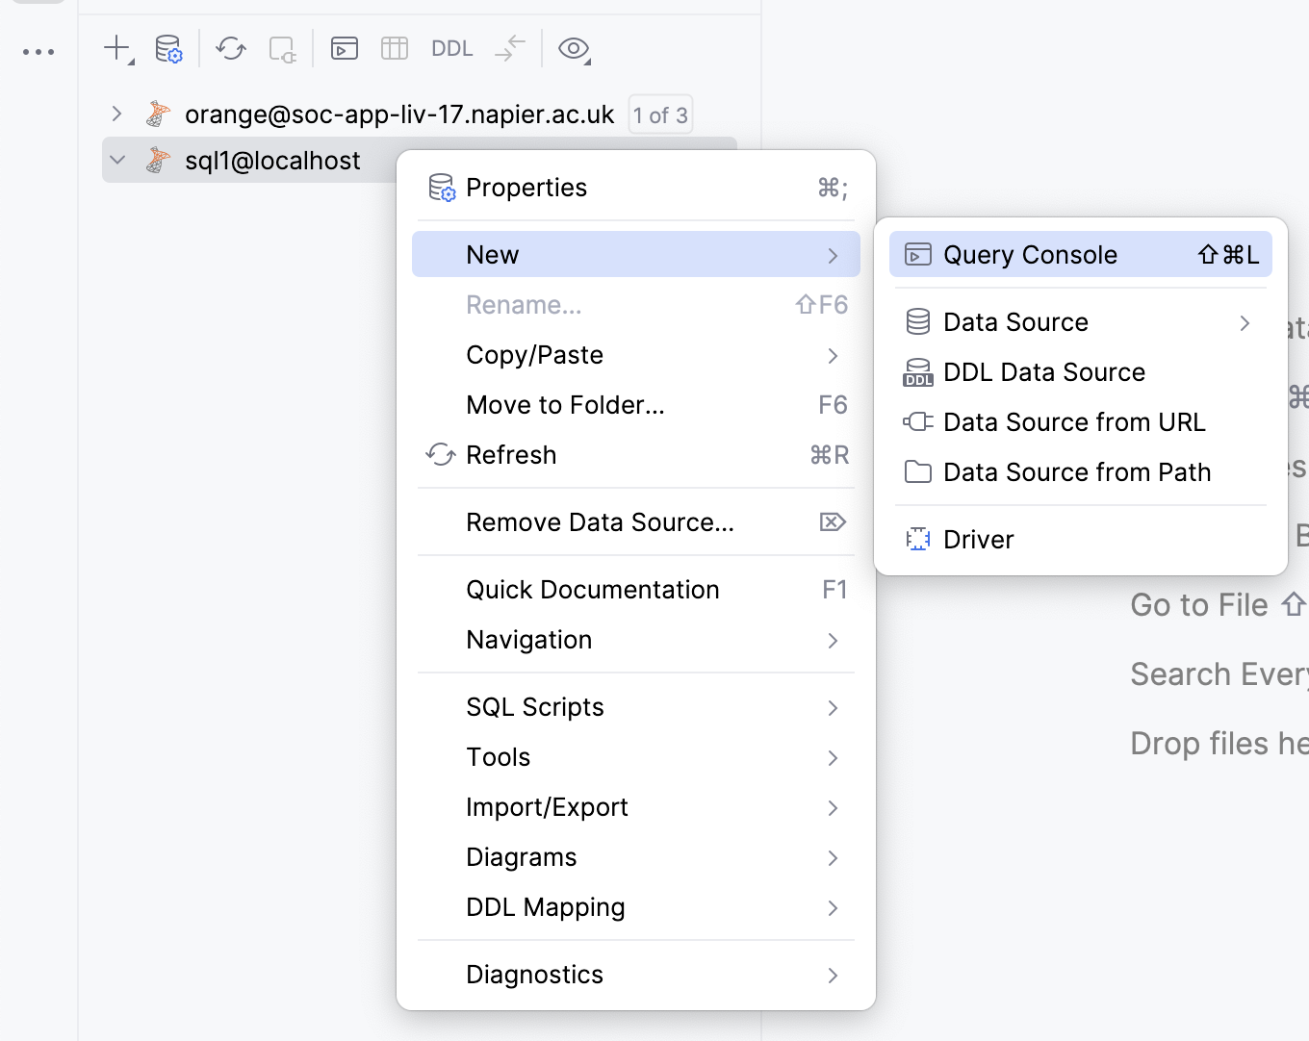The height and width of the screenshot is (1041, 1309).
Task: Click the Edit Data table toolbar icon
Action: 395,48
